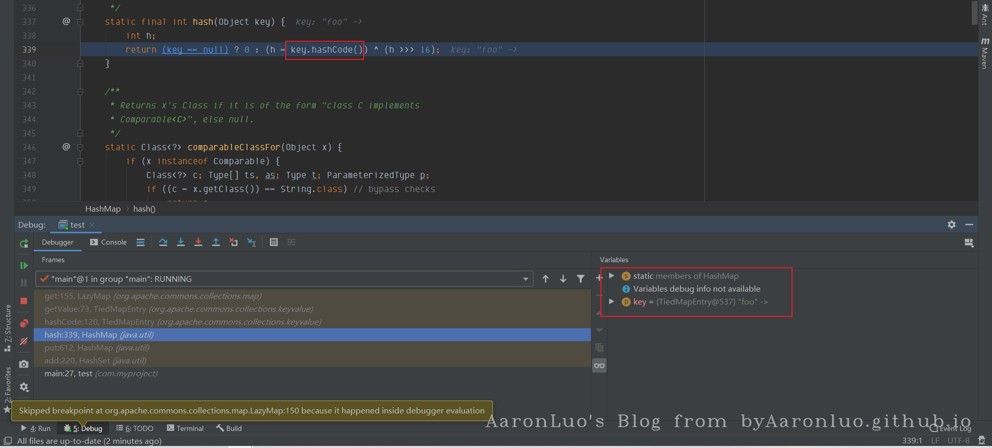Click the Step Into icon

click(x=181, y=242)
